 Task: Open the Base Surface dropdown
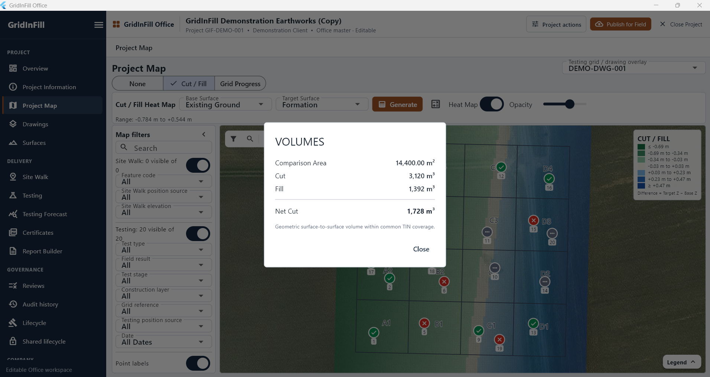point(225,104)
